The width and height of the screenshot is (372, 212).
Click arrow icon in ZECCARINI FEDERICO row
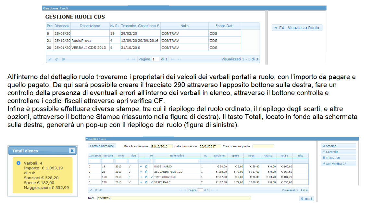[141, 172]
